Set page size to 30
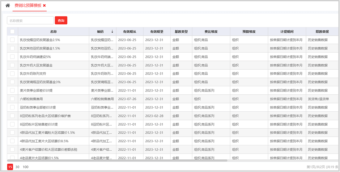 pyautogui.click(x=18, y=167)
